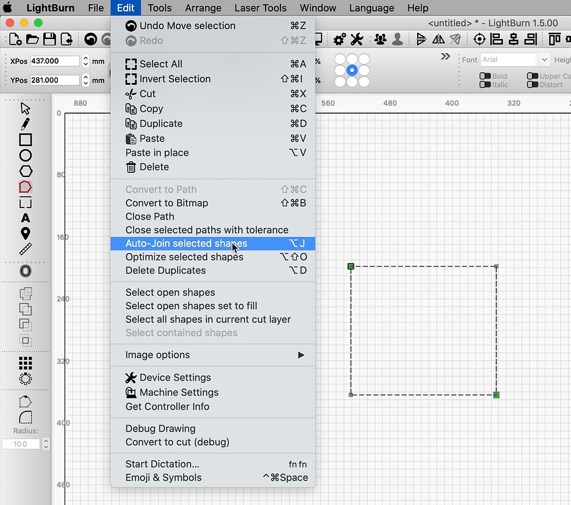571x505 pixels.
Task: Select the Tabs/Bridges bracket tool
Action: pos(25,203)
